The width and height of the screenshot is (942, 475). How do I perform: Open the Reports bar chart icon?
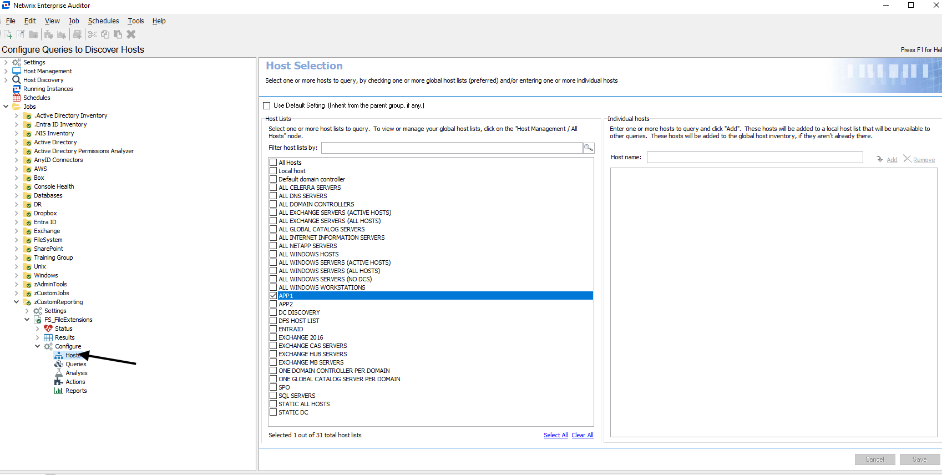[59, 391]
